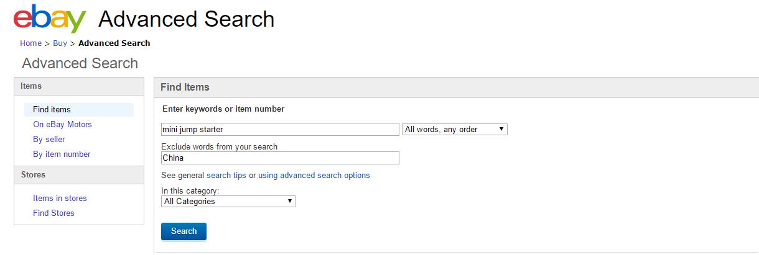This screenshot has width=759, height=255.
Task: Click the Stores sidebar section header
Action: (x=33, y=175)
